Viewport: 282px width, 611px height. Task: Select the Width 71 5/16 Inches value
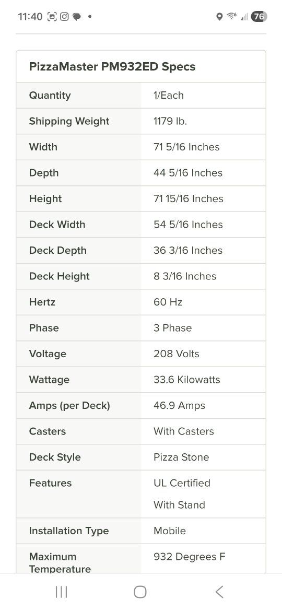point(186,147)
